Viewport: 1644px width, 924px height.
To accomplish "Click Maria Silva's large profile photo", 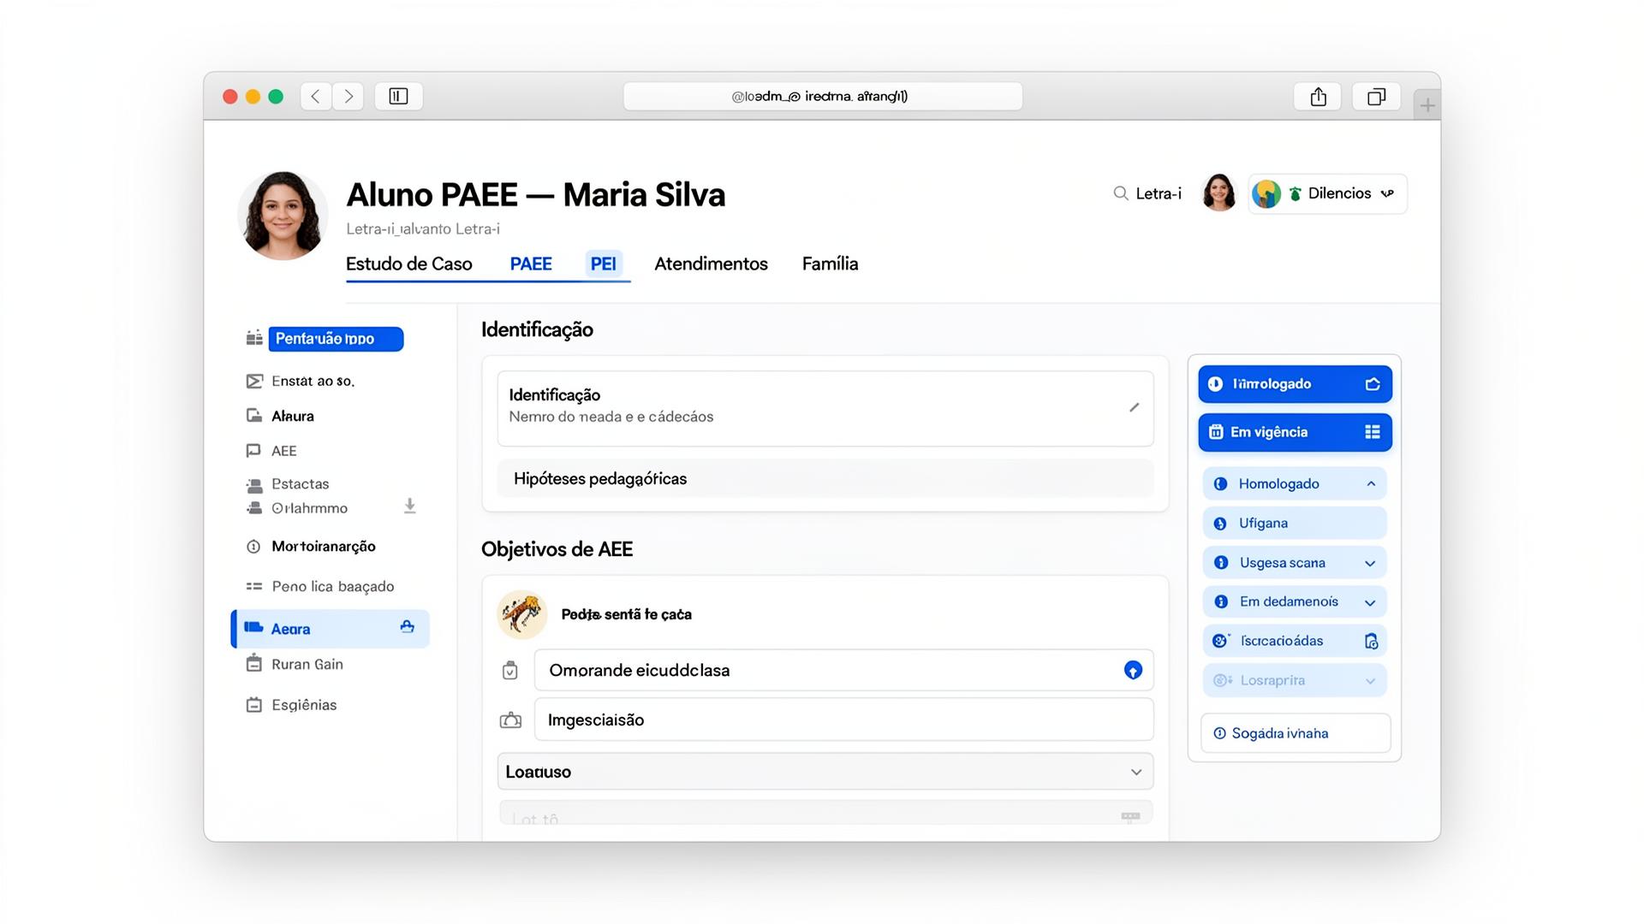I will click(283, 216).
